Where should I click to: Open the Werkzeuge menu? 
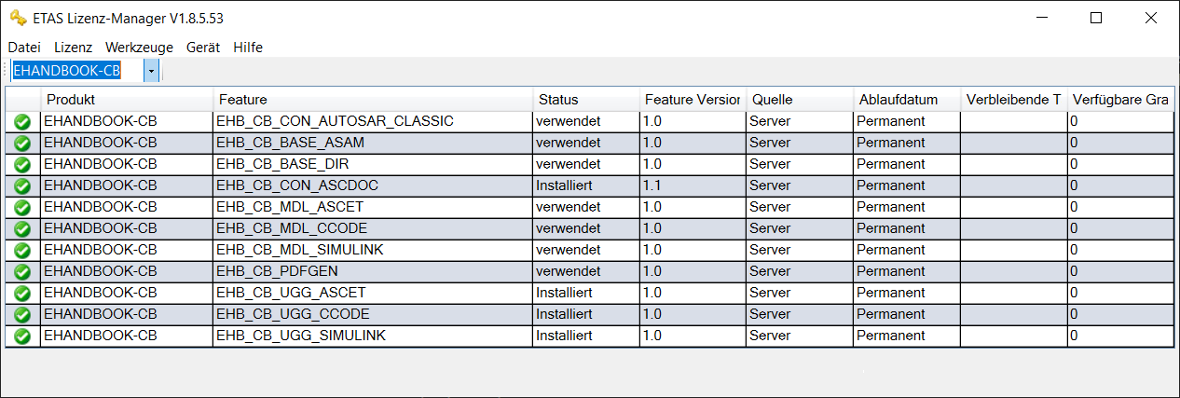click(139, 48)
